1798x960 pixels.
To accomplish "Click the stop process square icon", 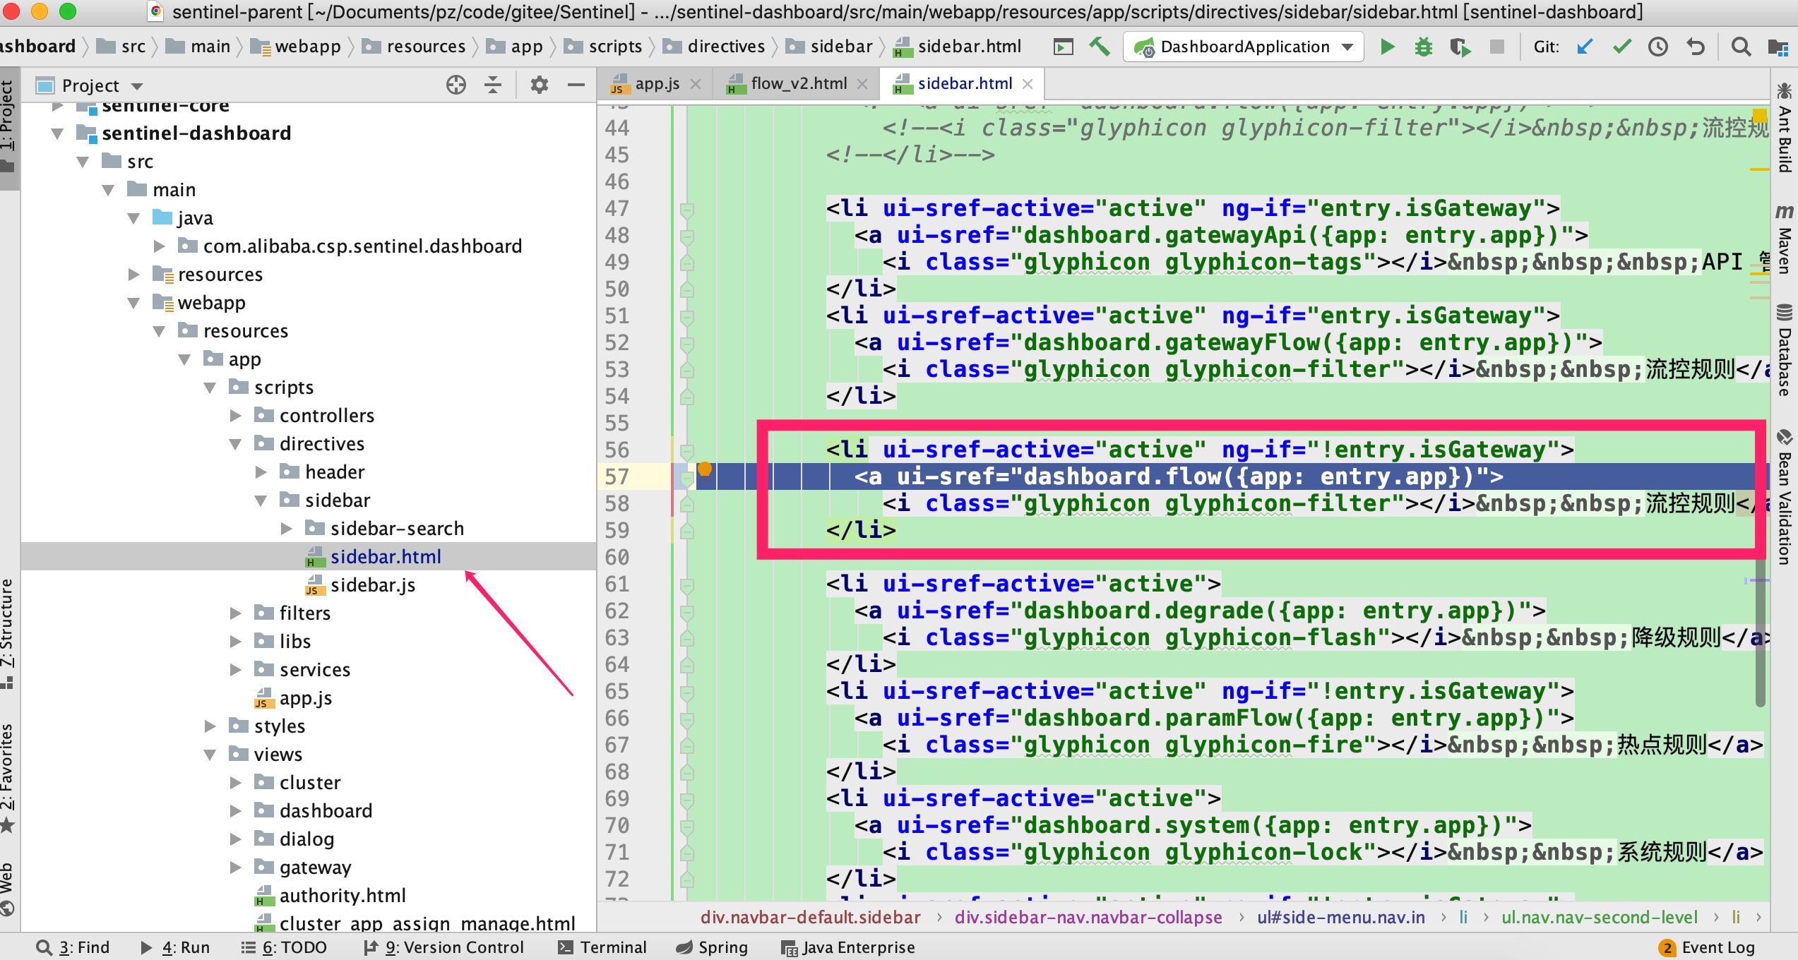I will [x=1496, y=47].
